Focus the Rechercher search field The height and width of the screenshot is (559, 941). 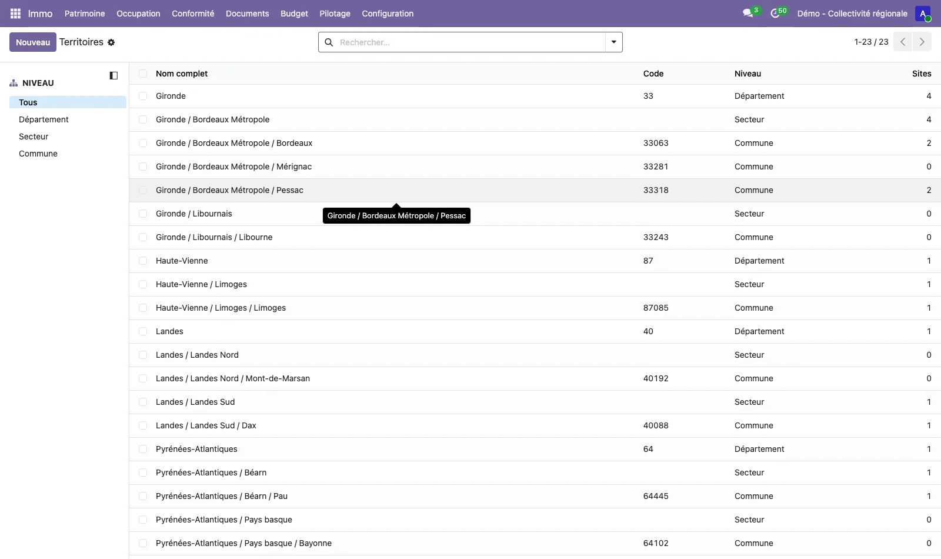tap(470, 42)
